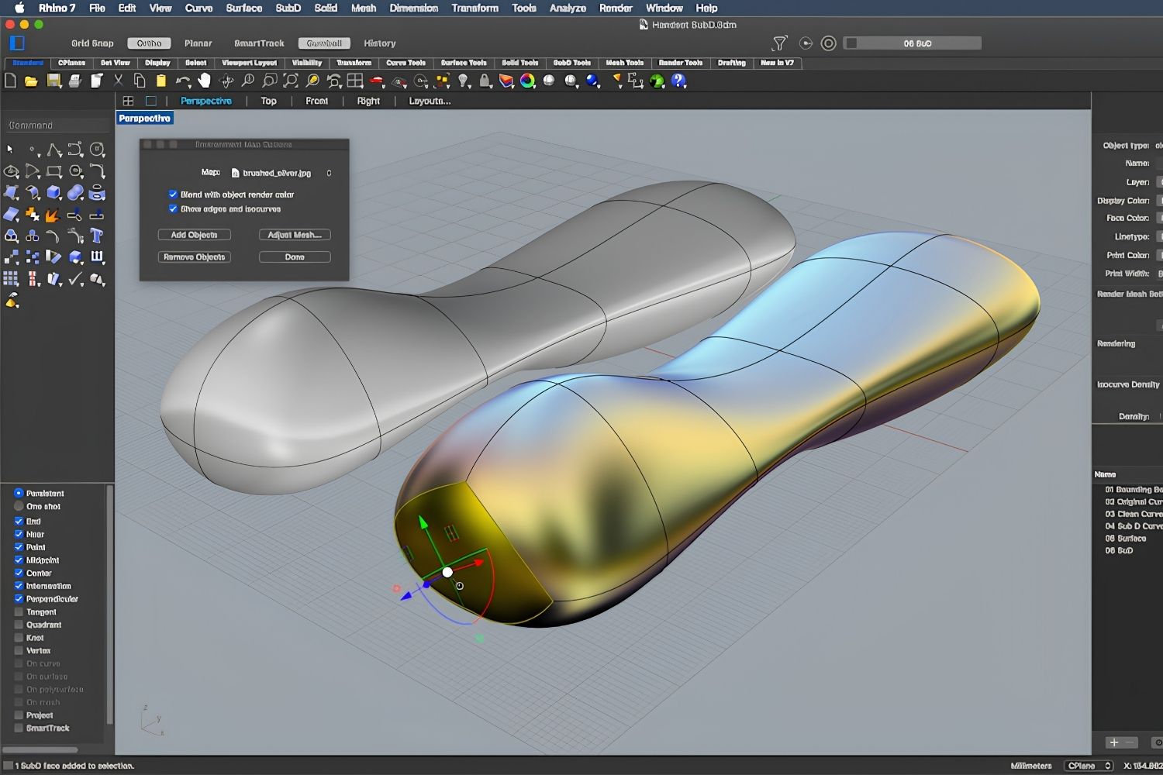Switch to the SubD Tools toolbar tab

pos(572,63)
